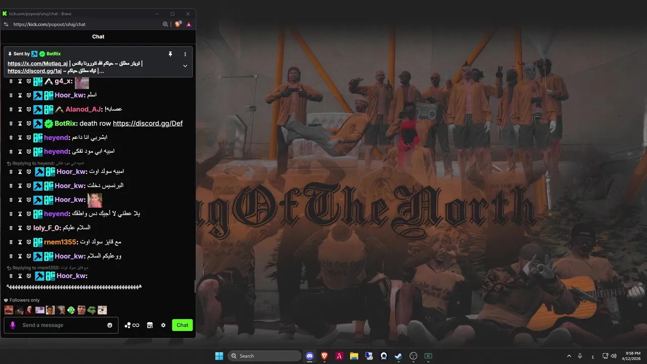This screenshot has width=647, height=364.
Task: Unpin the pinned BotRix message
Action: coord(170,54)
